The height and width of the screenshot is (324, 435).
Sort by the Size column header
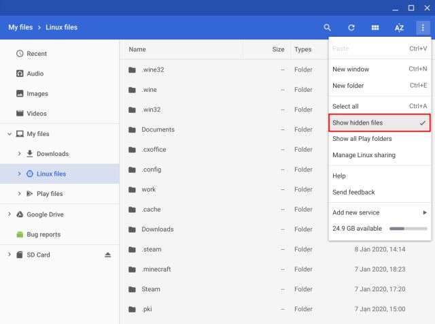[x=278, y=50]
